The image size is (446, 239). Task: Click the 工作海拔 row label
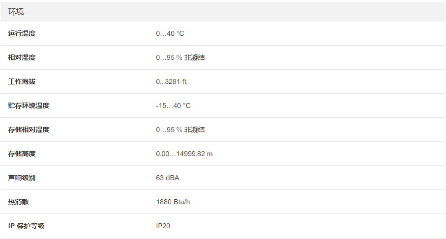click(x=22, y=81)
